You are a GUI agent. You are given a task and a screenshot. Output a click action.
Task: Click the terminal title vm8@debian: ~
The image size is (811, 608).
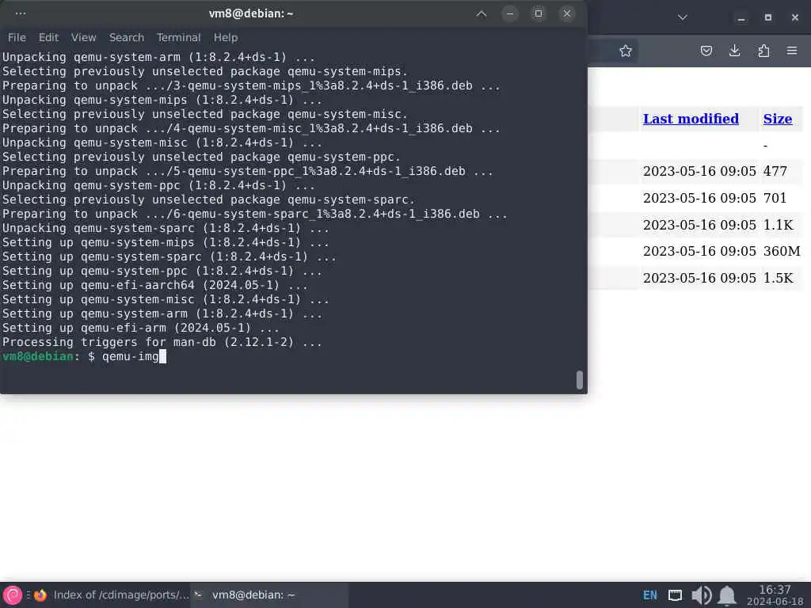tap(251, 14)
